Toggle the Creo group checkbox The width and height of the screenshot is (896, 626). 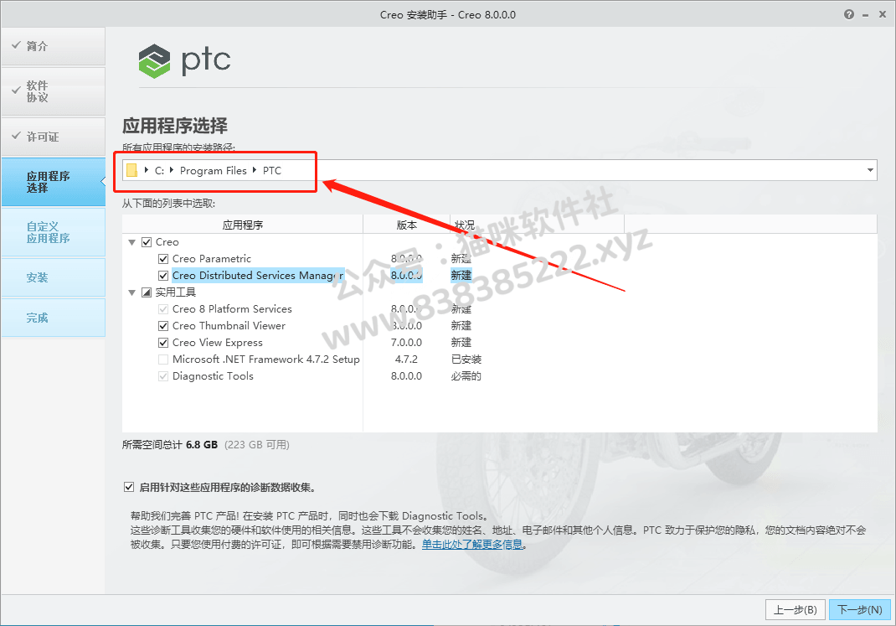[x=147, y=242]
